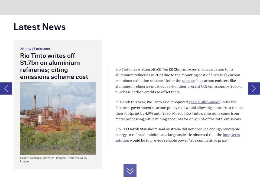Click the left previous-article arrow

[6, 88]
